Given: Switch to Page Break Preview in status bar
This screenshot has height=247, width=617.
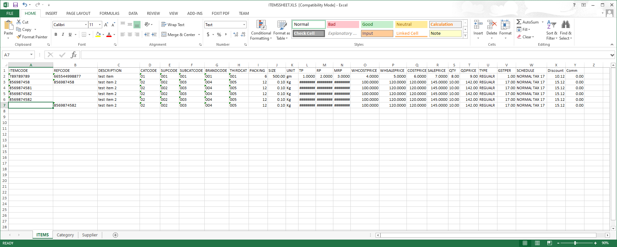Looking at the screenshot, I should 550,243.
